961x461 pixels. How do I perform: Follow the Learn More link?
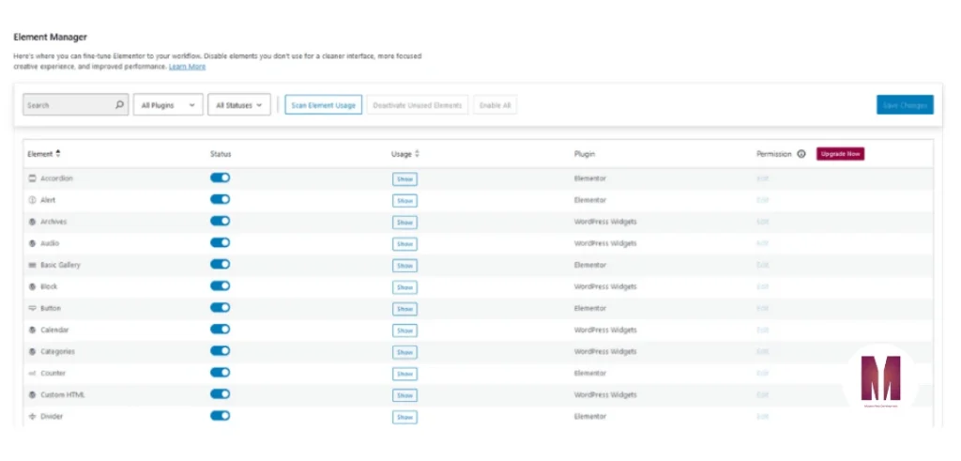coord(187,68)
